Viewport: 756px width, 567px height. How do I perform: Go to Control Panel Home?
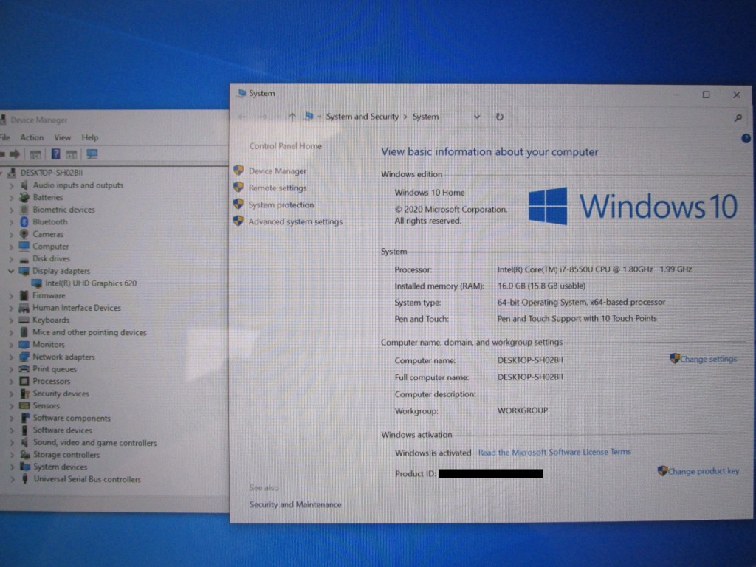tap(285, 146)
